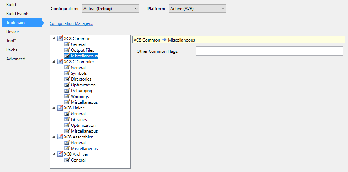Collapse the XC8 C Compiler tree node
Screen dimensions: 348x172
tap(54, 62)
